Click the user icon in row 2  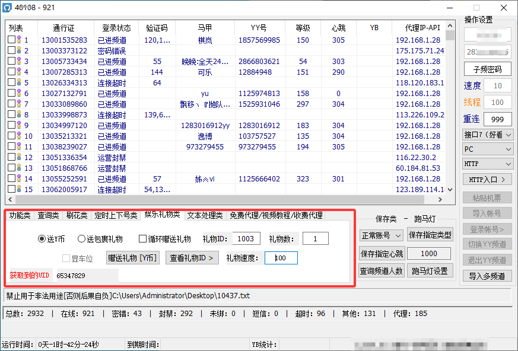[19, 50]
